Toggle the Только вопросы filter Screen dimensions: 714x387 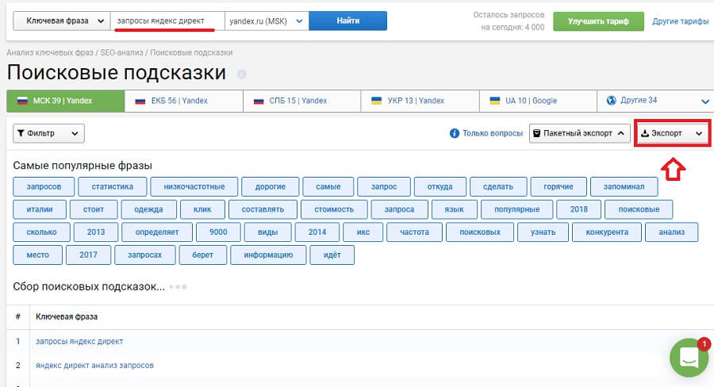[491, 134]
